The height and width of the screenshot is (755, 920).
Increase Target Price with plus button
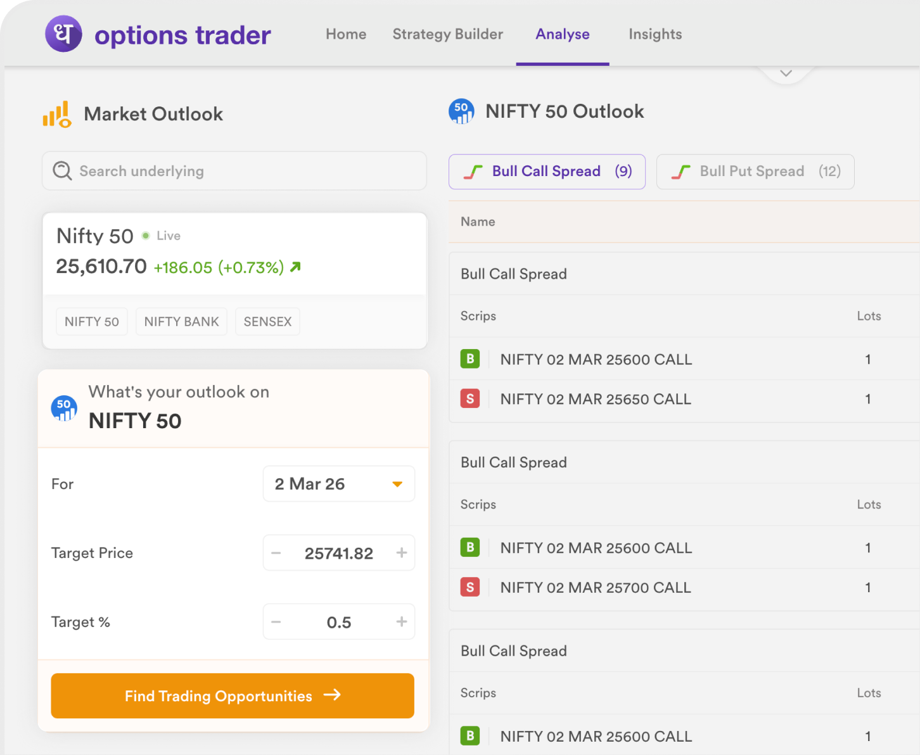tap(402, 553)
